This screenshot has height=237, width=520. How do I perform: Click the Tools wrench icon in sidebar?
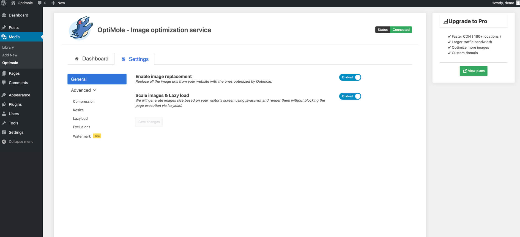pyautogui.click(x=4, y=123)
